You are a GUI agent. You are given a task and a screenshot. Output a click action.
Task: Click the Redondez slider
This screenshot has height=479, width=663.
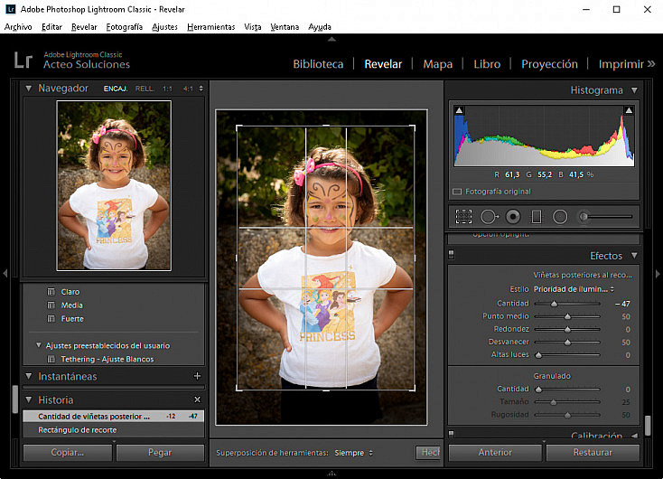point(567,329)
